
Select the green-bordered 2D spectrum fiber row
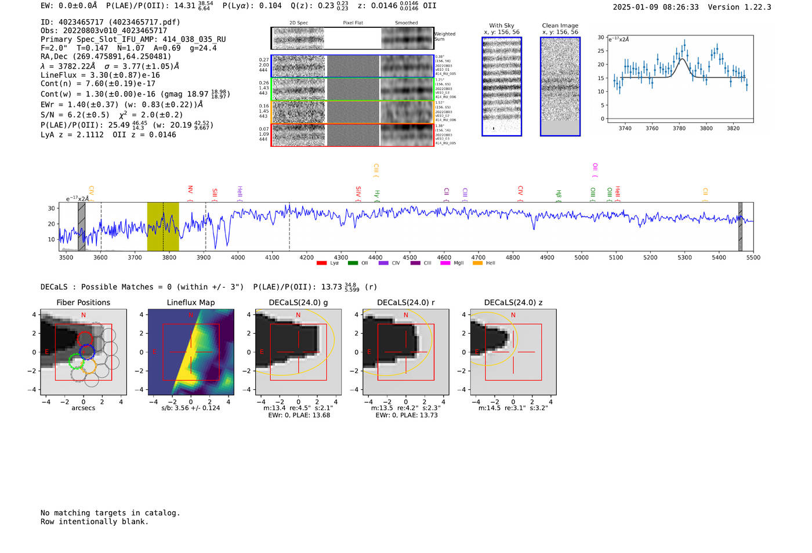point(352,89)
